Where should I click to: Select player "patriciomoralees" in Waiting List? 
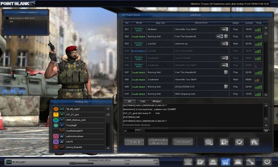[75, 136]
